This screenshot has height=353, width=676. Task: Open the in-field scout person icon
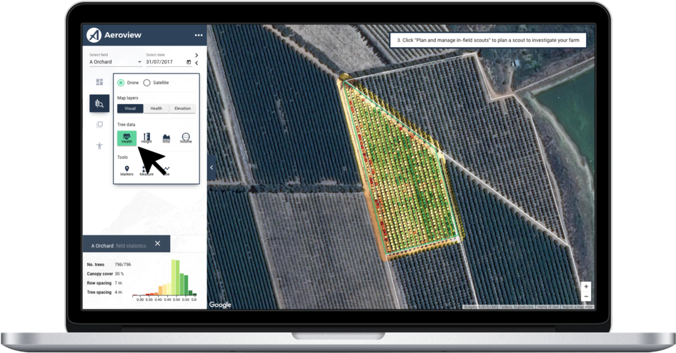pyautogui.click(x=99, y=146)
